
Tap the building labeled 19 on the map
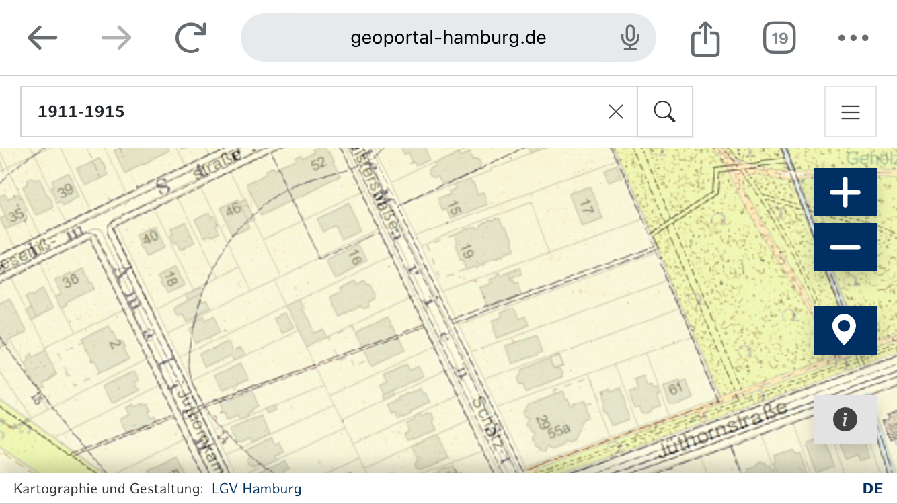coord(480,243)
